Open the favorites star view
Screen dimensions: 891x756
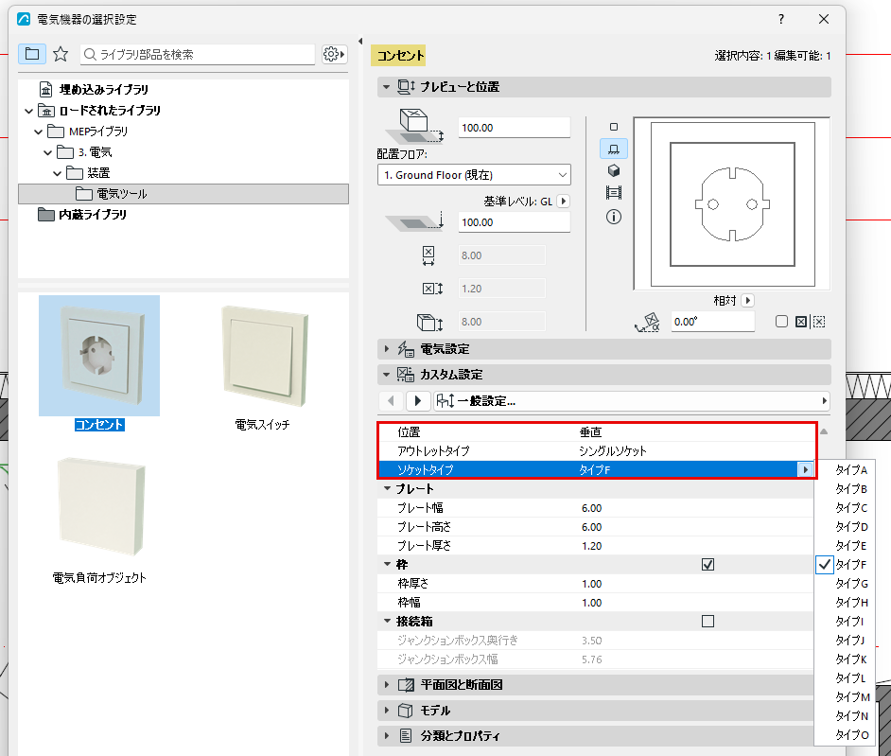click(61, 54)
